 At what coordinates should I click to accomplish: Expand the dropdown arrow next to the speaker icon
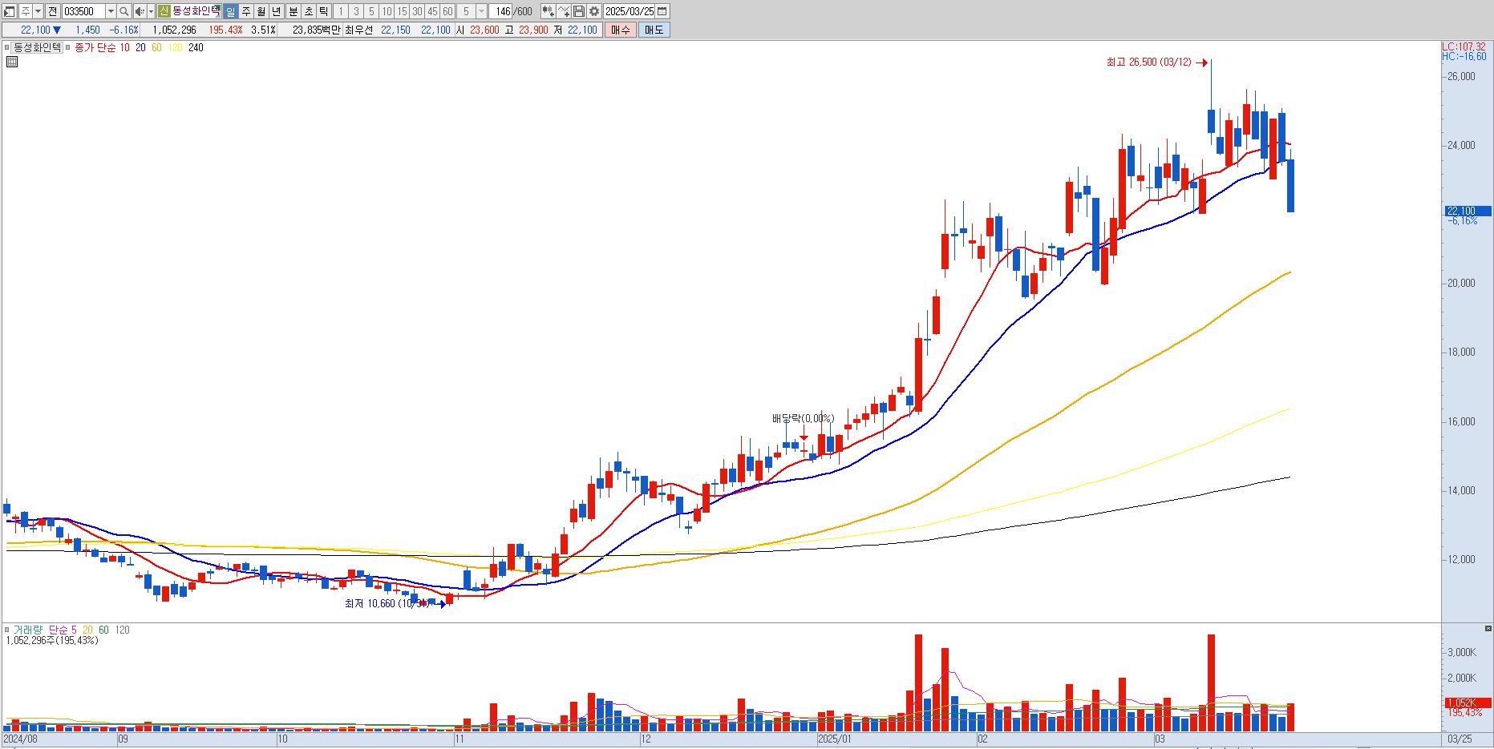151,11
